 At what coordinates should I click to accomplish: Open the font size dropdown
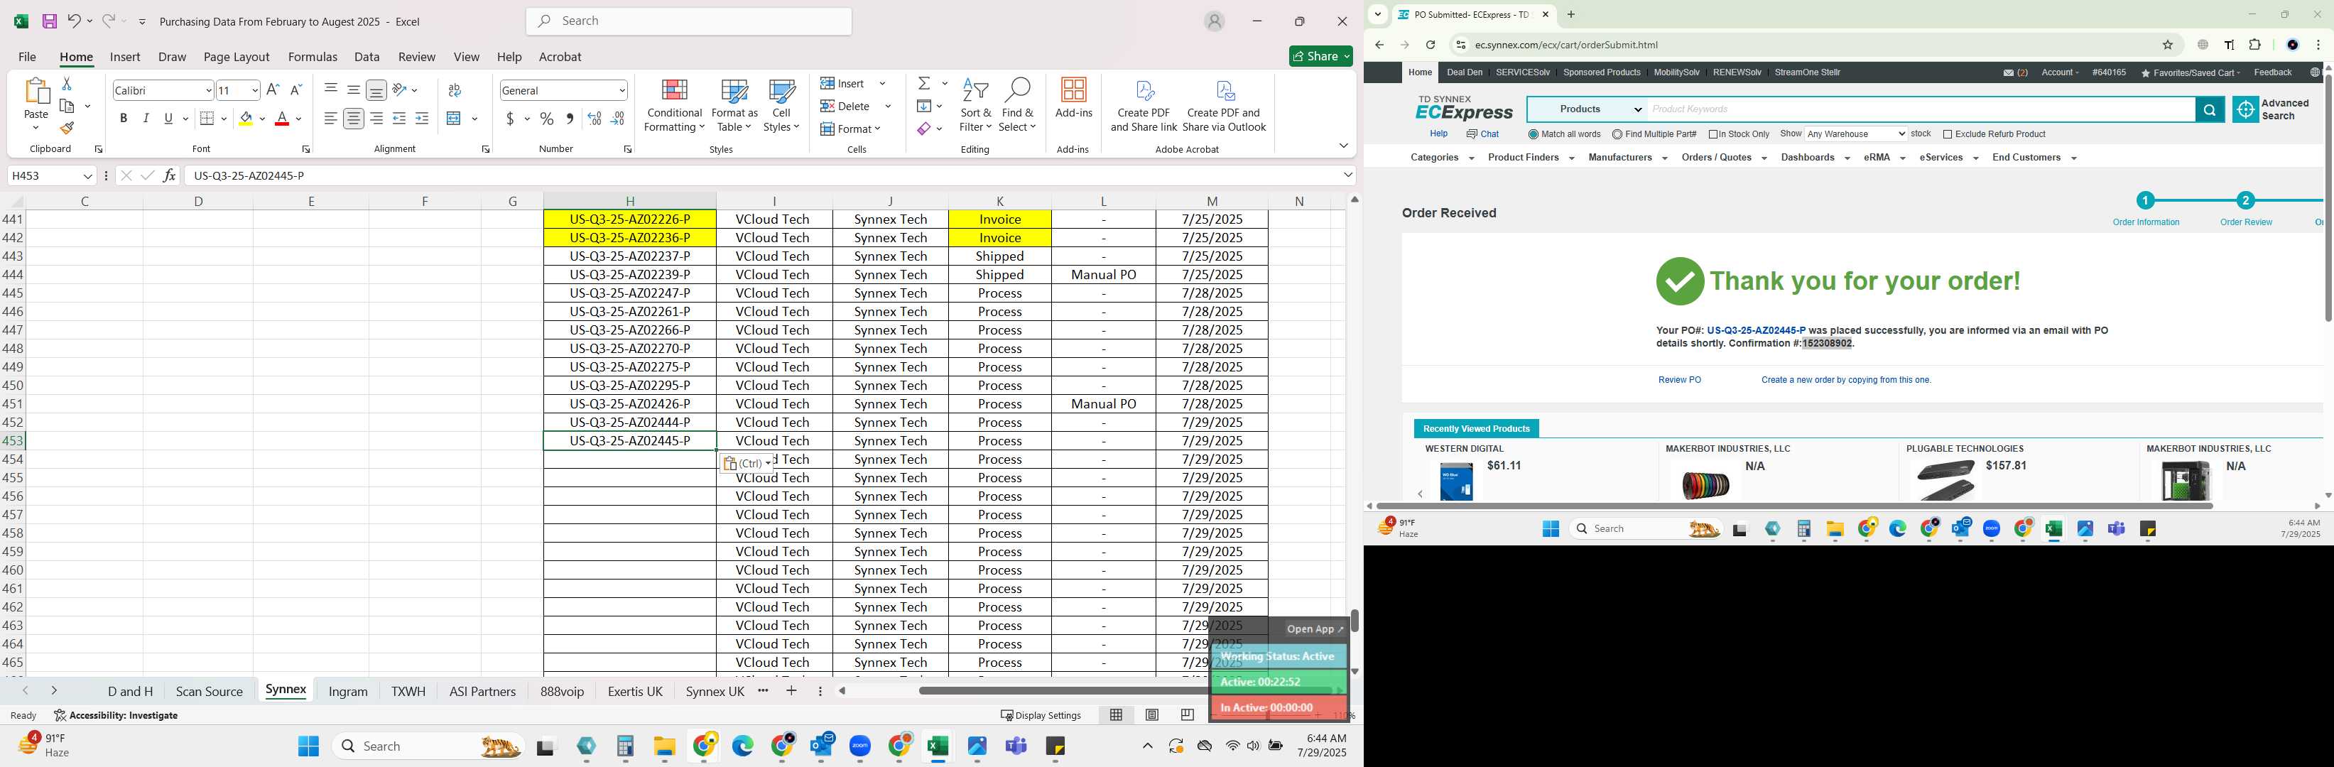254,91
